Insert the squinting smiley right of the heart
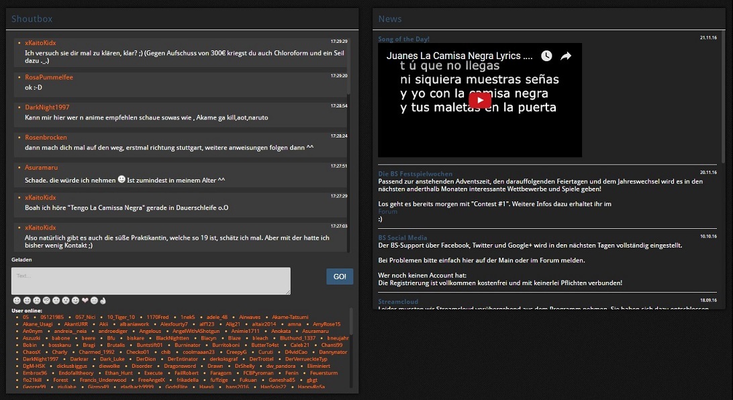 [x=94, y=301]
